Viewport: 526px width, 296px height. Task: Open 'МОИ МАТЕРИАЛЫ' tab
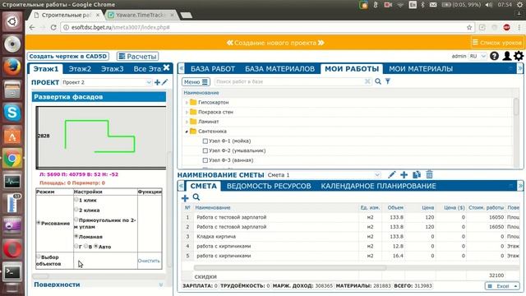point(421,69)
